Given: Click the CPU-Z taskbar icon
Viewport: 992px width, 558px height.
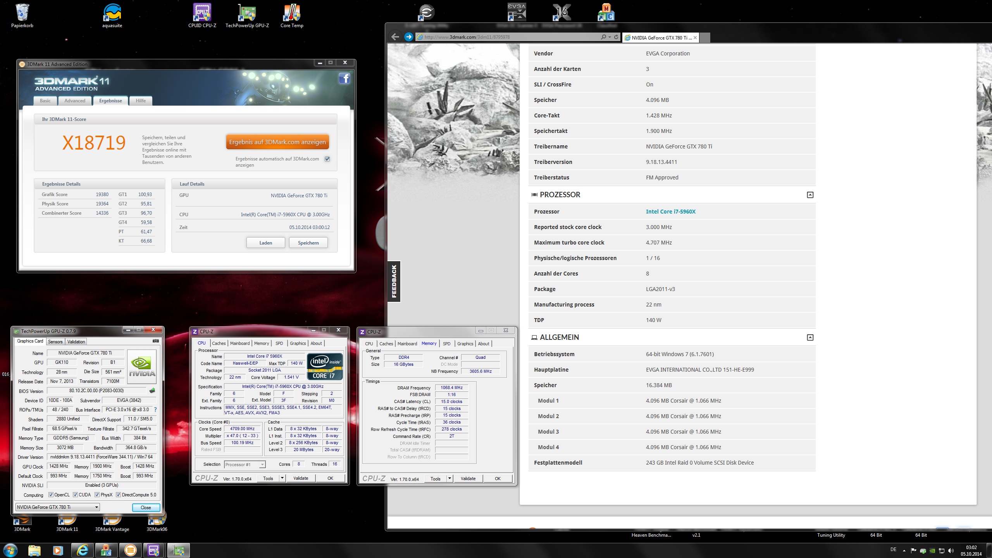Looking at the screenshot, I should (x=154, y=550).
